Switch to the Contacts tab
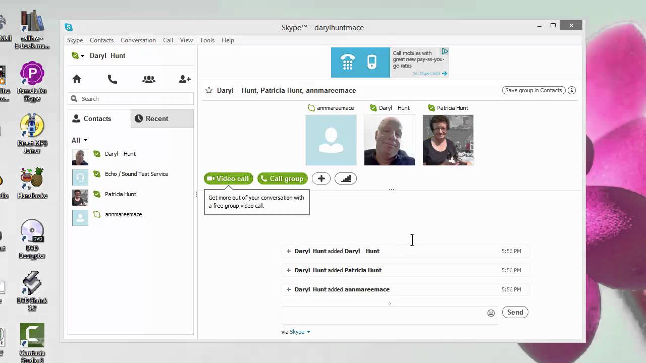Image resolution: width=646 pixels, height=363 pixels. (99, 118)
